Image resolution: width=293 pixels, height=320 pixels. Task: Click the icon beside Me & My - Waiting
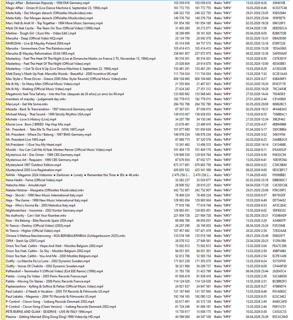tap(3, 89)
